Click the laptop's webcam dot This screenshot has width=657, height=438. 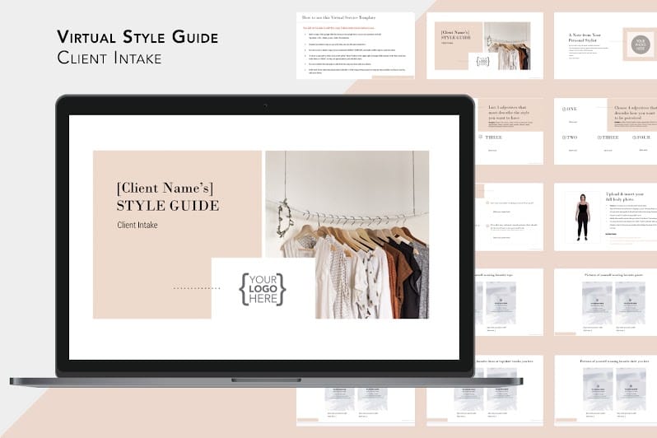tap(265, 105)
